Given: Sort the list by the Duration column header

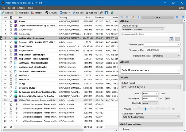Looking at the screenshot, I should pyautogui.click(x=99, y=17).
